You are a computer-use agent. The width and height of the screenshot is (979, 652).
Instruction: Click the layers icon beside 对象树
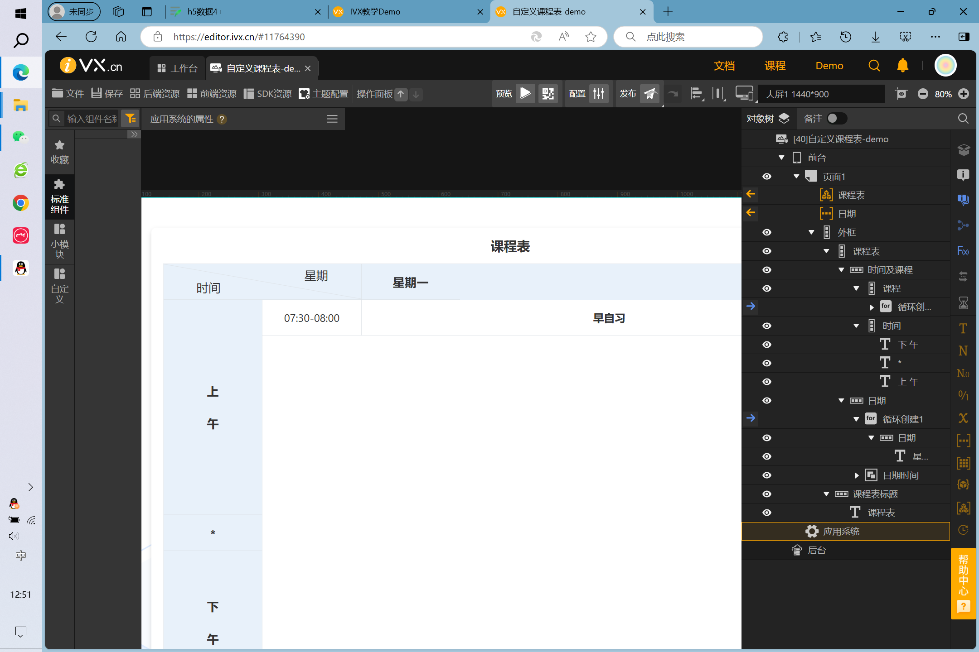[784, 118]
